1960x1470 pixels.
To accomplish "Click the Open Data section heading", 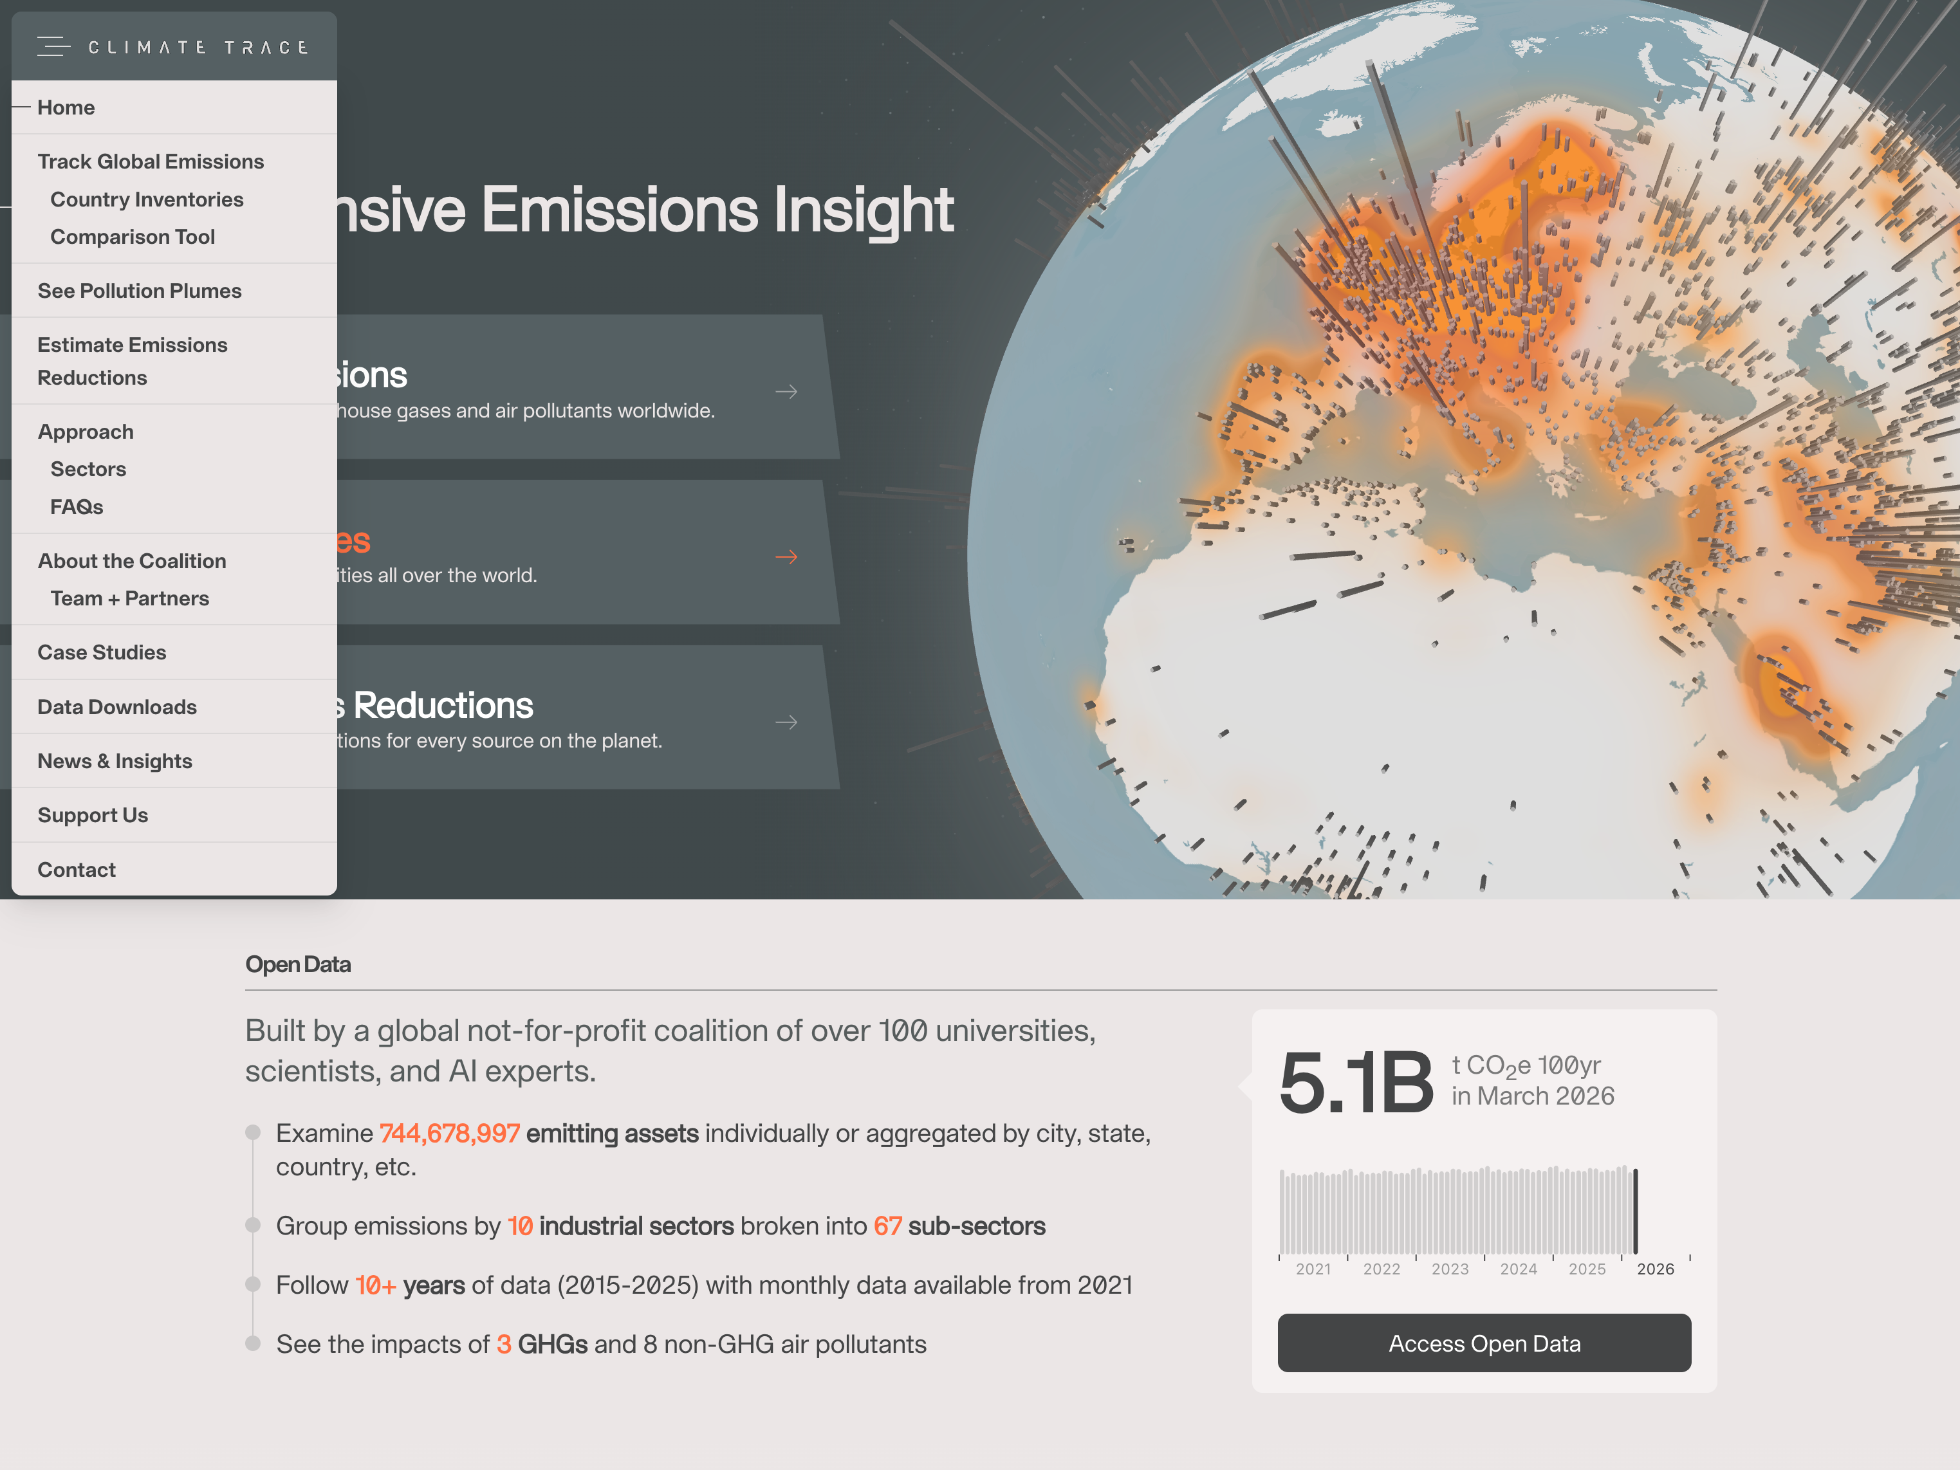I will (x=298, y=964).
